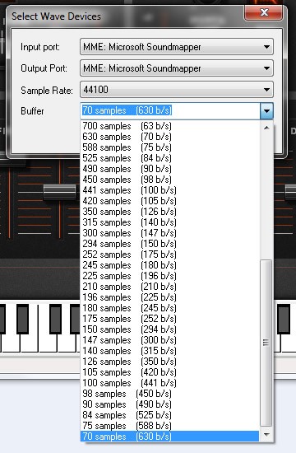Select 700 samples (63 b/s) option

(169, 126)
